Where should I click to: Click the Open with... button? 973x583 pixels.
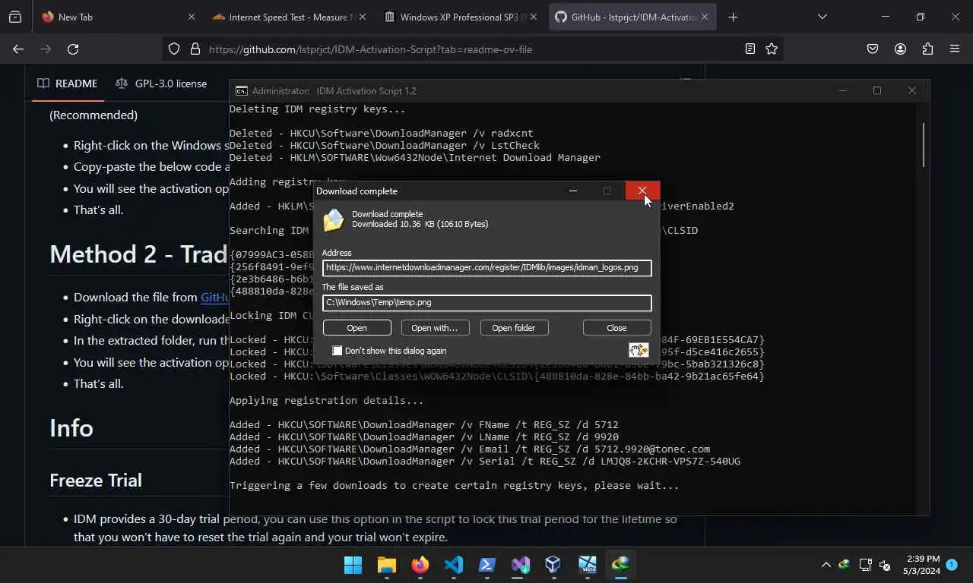435,328
